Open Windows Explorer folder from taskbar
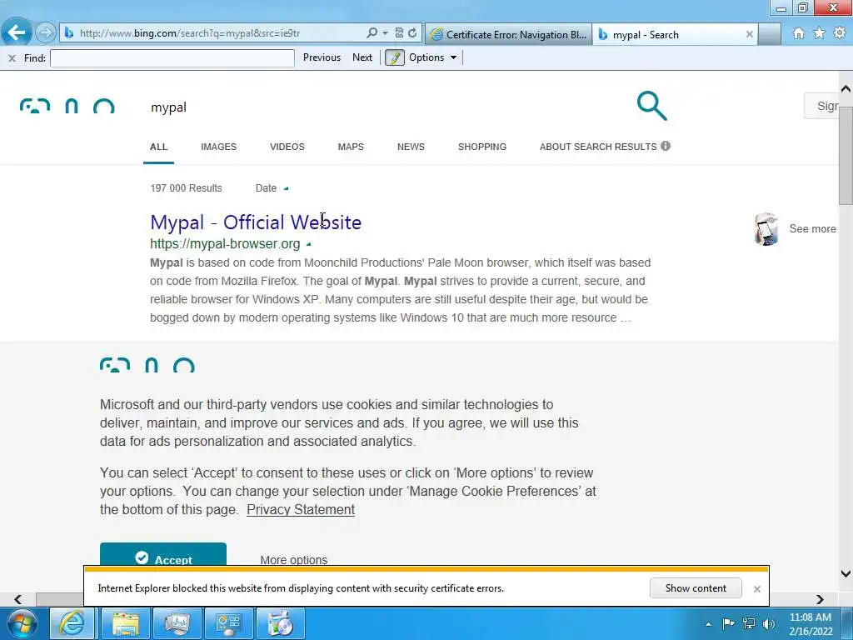Viewport: 853px width, 640px height. pyautogui.click(x=126, y=623)
